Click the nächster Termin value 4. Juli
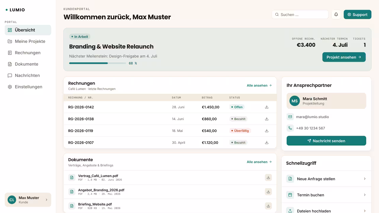Image resolution: width=379 pixels, height=213 pixels. pos(340,45)
